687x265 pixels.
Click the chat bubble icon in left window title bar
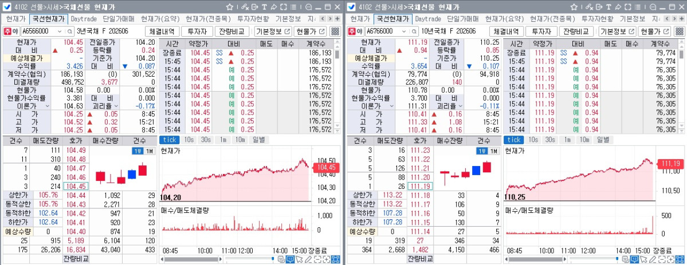click(x=309, y=7)
